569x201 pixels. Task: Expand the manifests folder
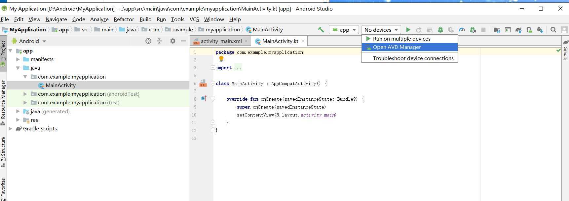(x=18, y=59)
